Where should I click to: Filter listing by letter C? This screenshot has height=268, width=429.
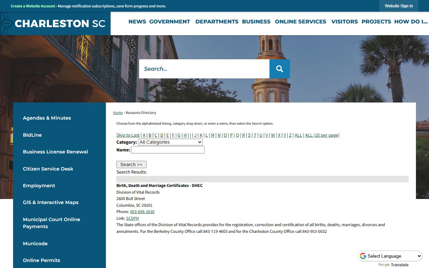(156, 135)
